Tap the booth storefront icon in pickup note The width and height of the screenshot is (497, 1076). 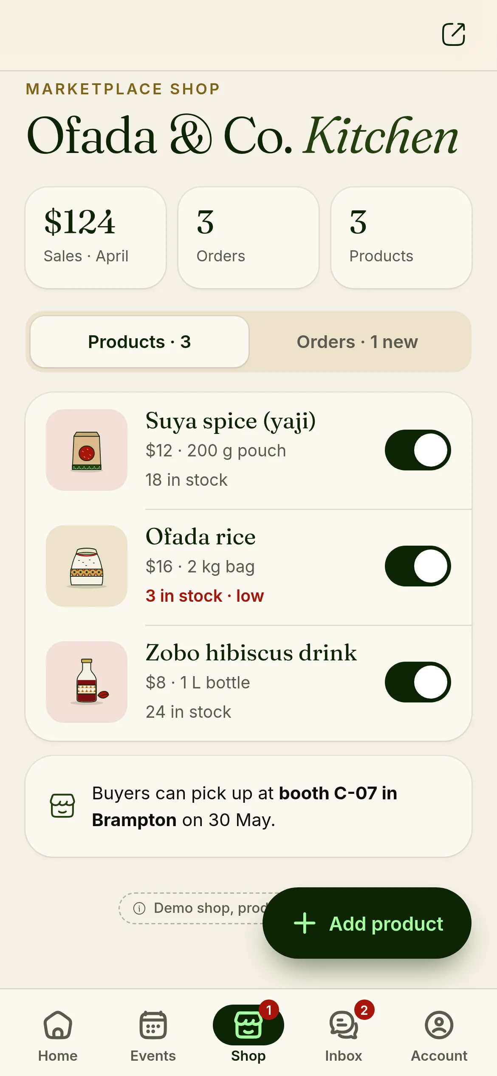tap(62, 806)
